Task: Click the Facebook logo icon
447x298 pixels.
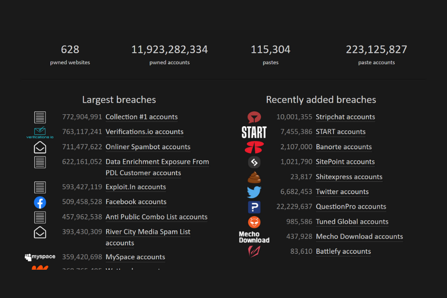Action: pyautogui.click(x=40, y=202)
